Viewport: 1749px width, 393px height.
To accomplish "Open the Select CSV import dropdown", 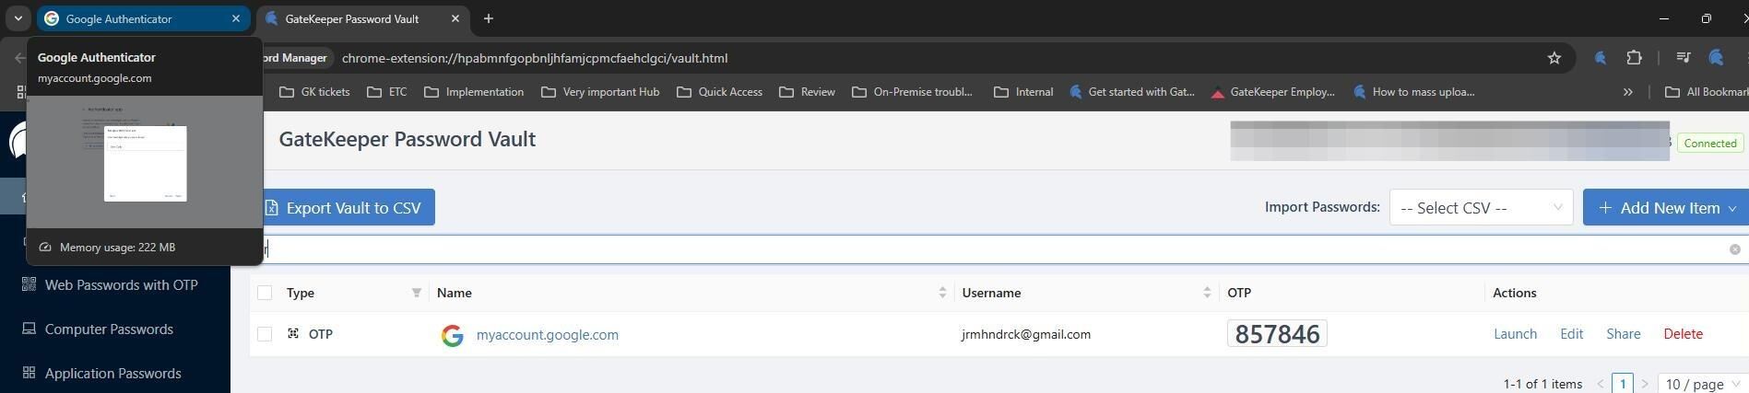I will [x=1481, y=208].
